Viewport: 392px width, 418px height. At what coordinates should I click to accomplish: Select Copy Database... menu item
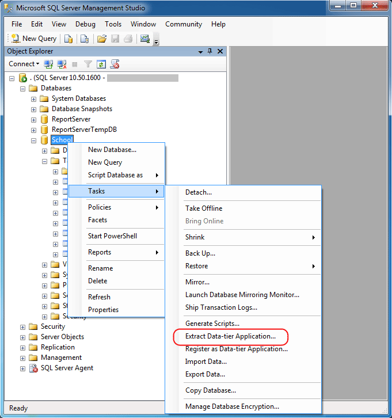(243, 390)
